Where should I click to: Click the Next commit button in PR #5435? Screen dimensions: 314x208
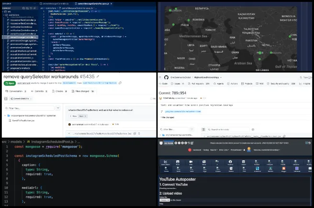click(82, 116)
